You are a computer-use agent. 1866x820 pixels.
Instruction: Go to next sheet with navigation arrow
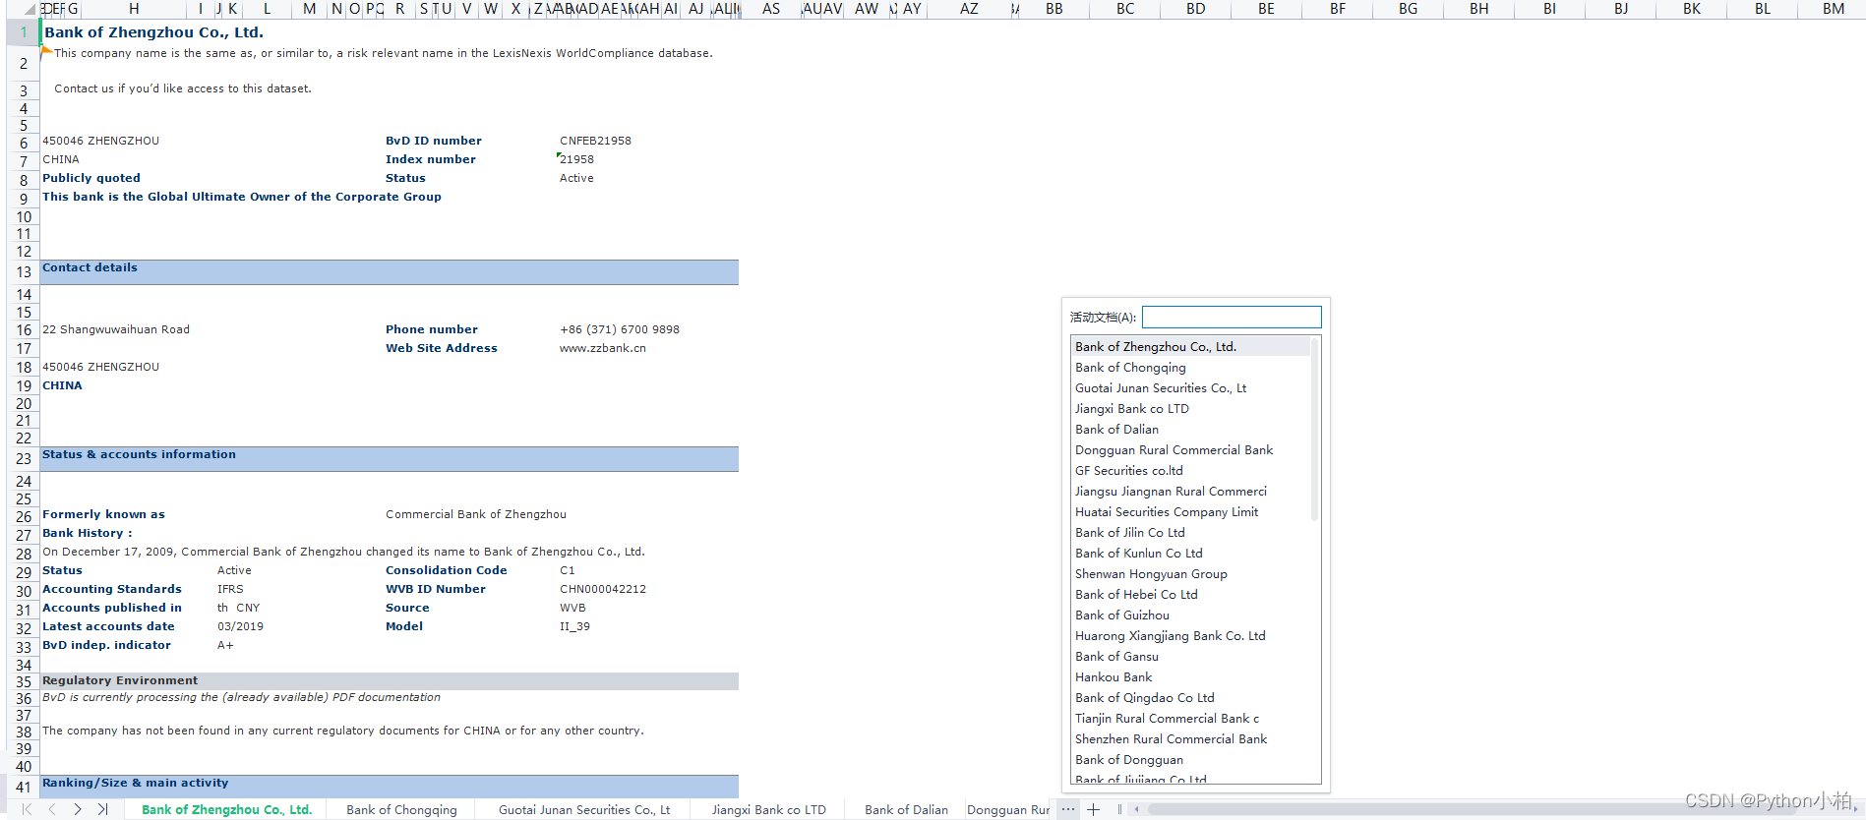77,809
